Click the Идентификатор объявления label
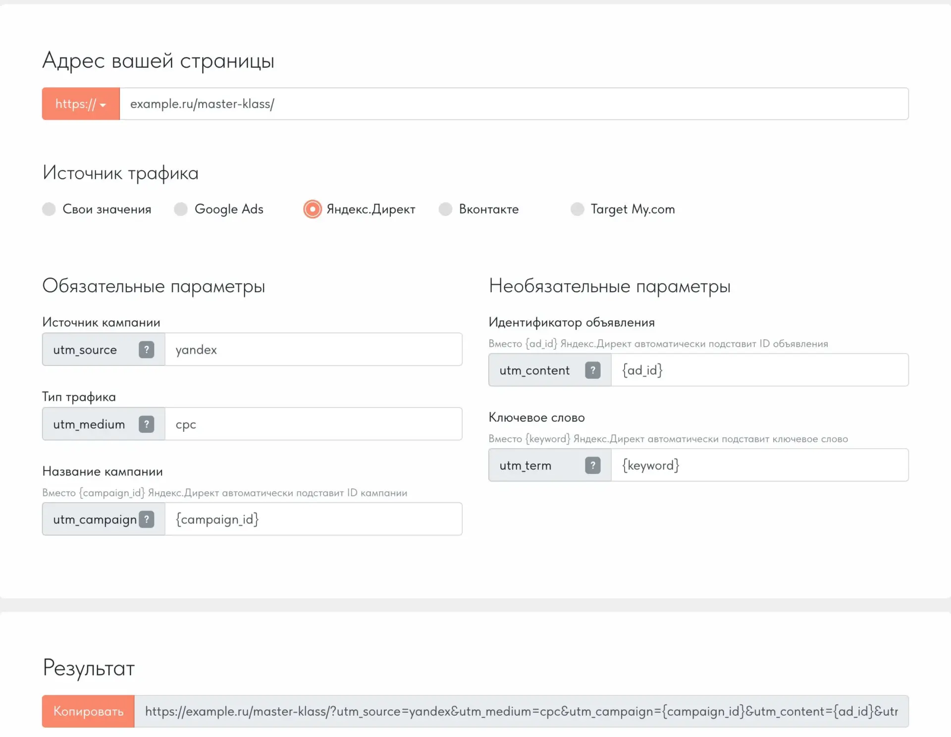 [x=572, y=322]
